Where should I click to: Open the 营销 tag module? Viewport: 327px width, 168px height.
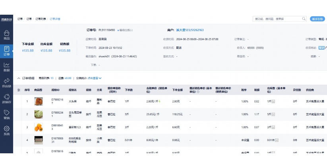[x=6, y=115]
